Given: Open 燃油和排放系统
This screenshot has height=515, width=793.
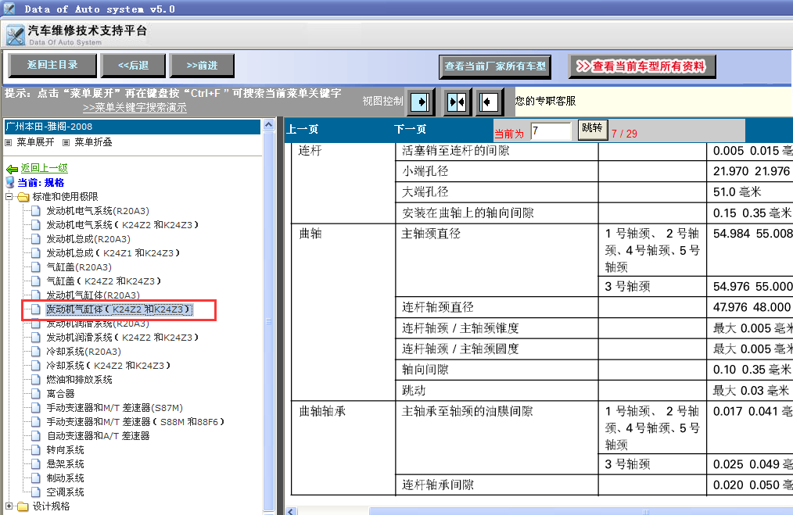Looking at the screenshot, I should 80,380.
